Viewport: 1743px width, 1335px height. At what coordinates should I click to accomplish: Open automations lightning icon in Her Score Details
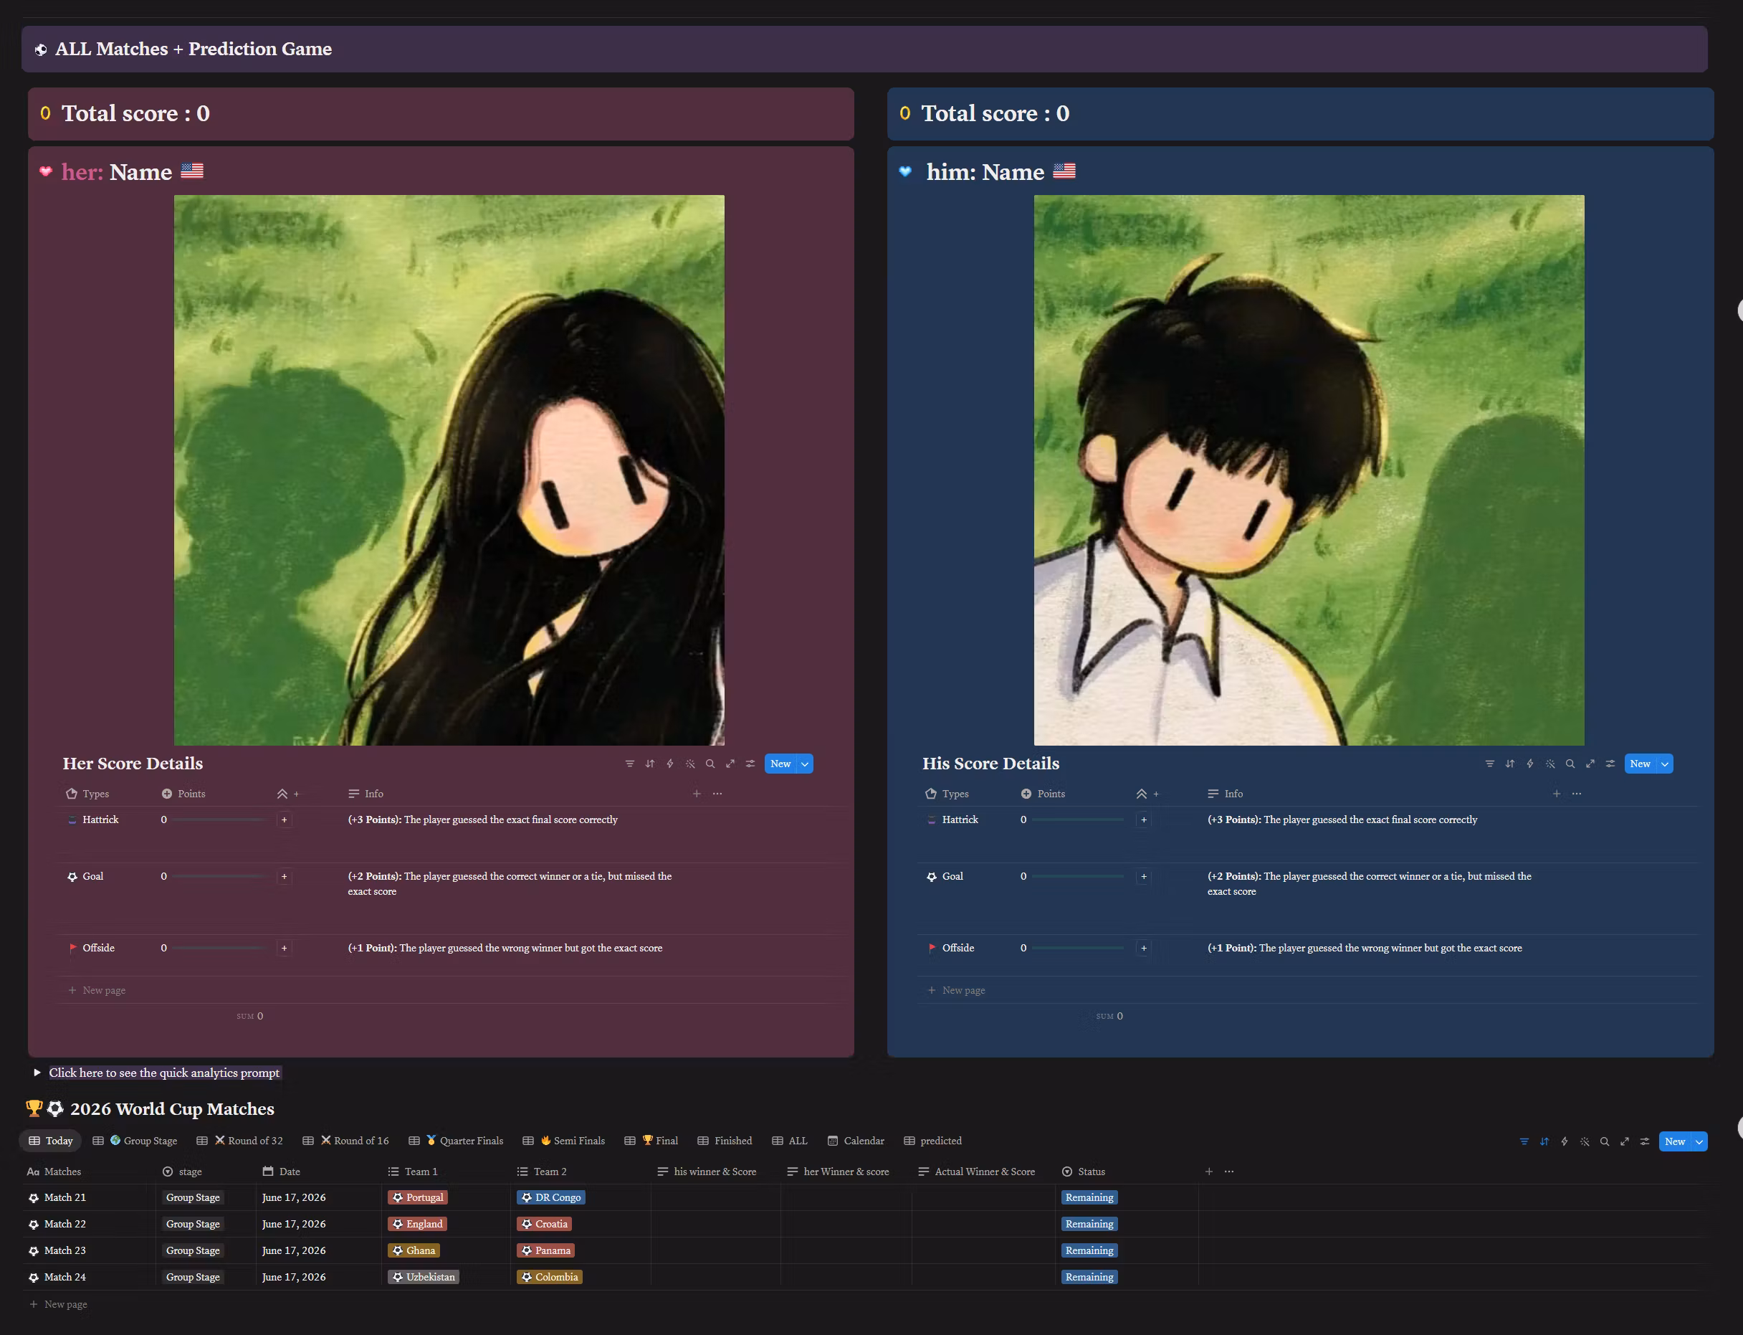669,764
